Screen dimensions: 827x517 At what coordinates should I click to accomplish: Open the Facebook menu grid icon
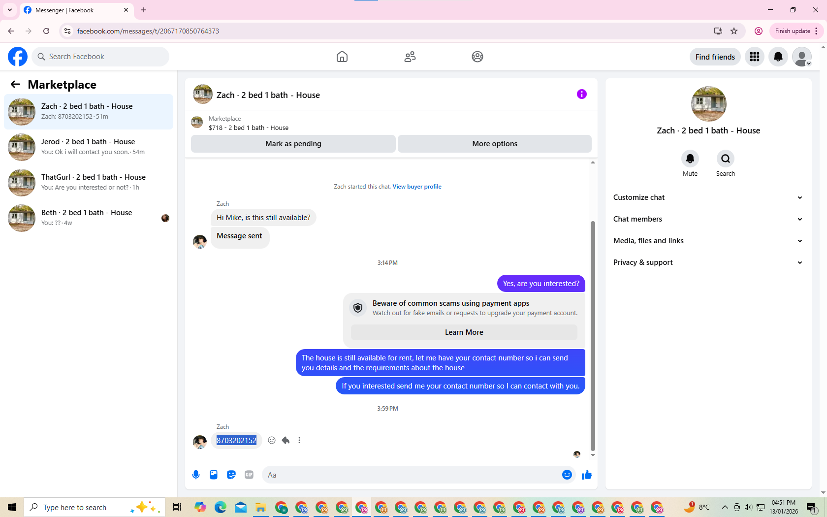coord(755,57)
